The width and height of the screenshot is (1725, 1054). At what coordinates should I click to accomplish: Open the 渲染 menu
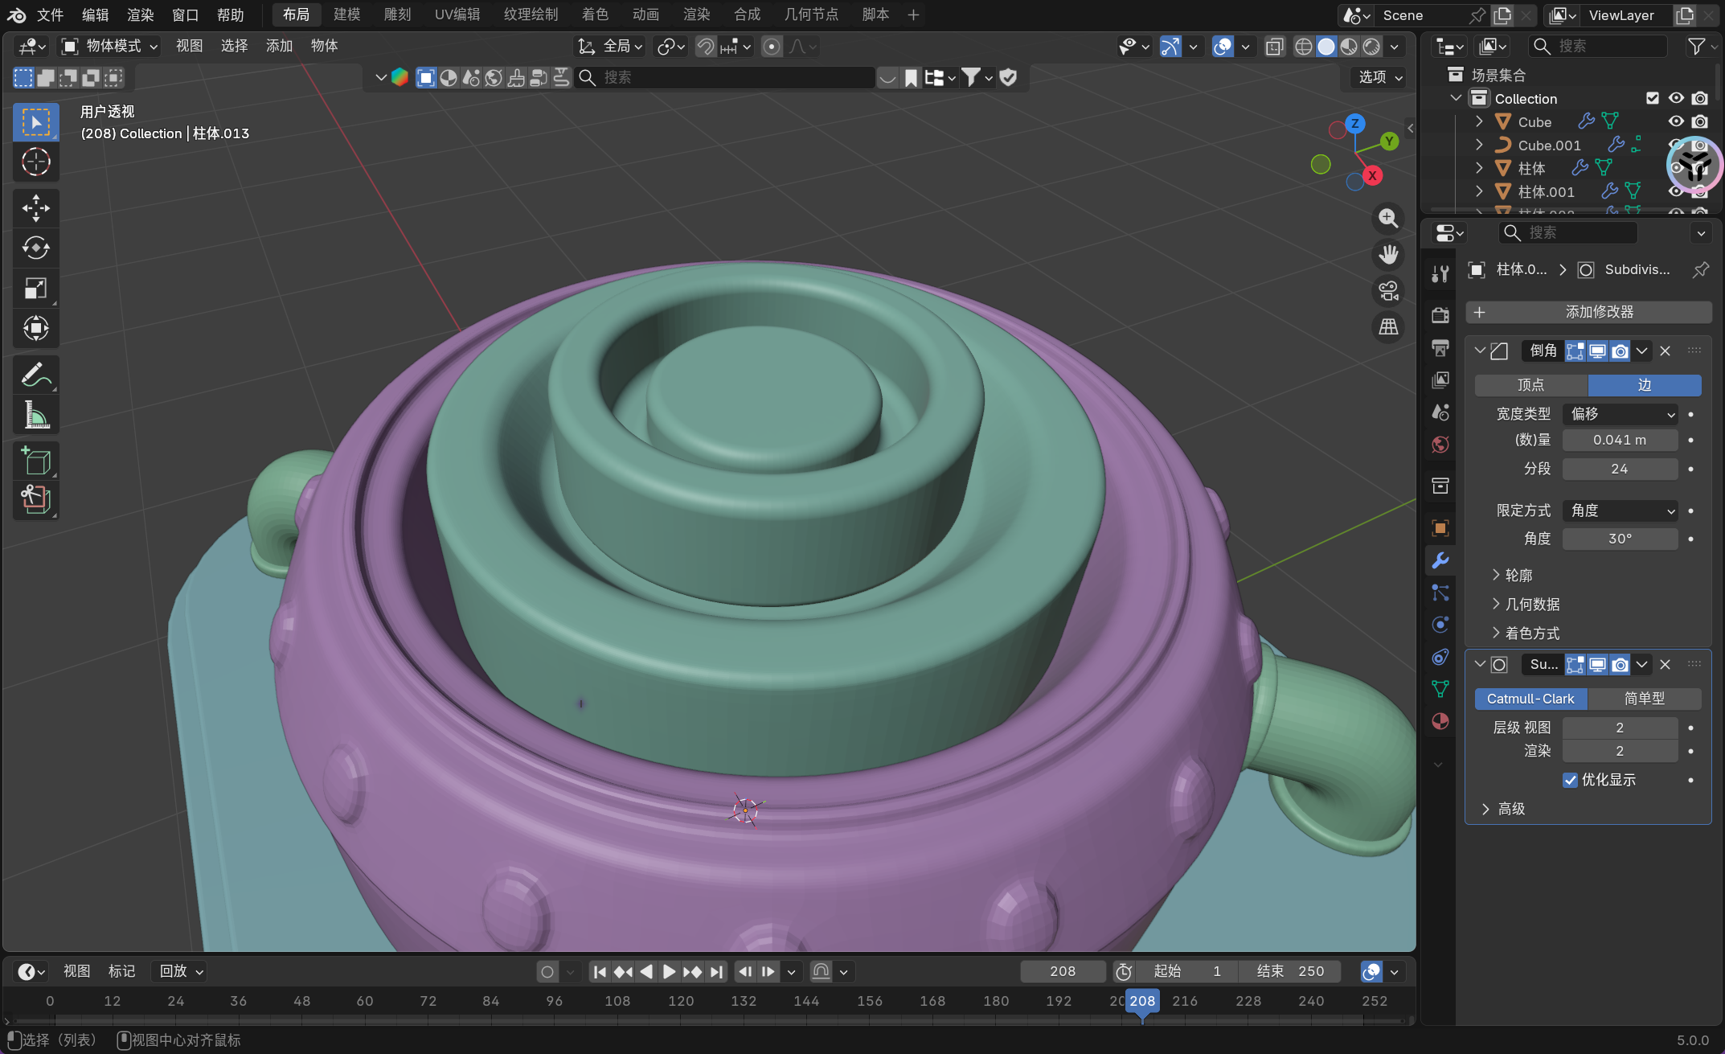point(140,14)
